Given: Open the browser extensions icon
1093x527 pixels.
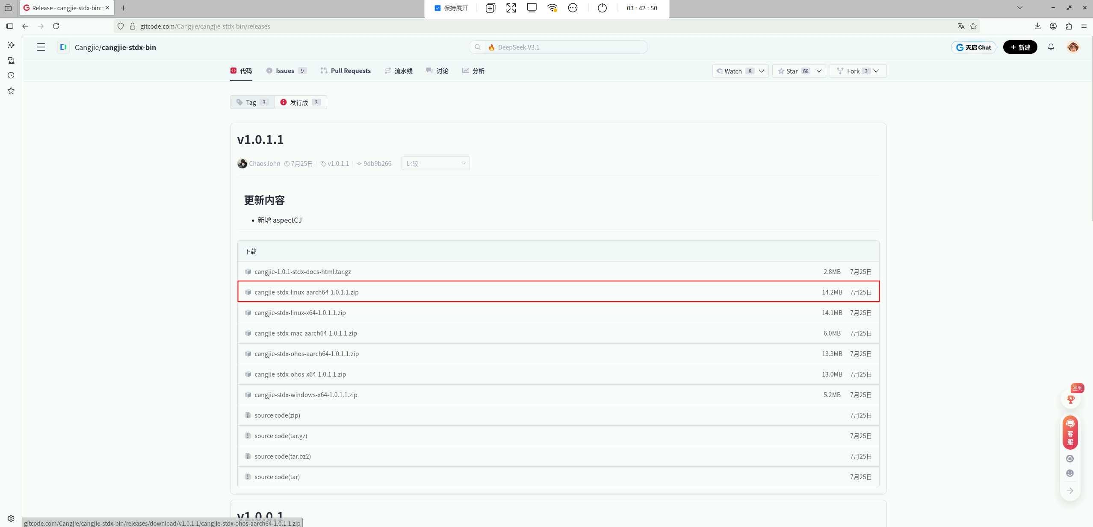Looking at the screenshot, I should click(x=1069, y=26).
